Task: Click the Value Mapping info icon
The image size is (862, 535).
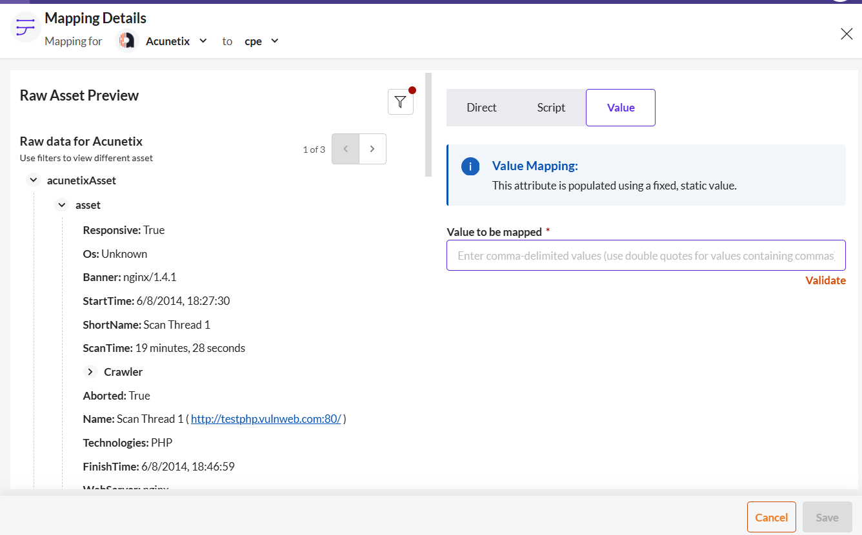Action: point(470,166)
